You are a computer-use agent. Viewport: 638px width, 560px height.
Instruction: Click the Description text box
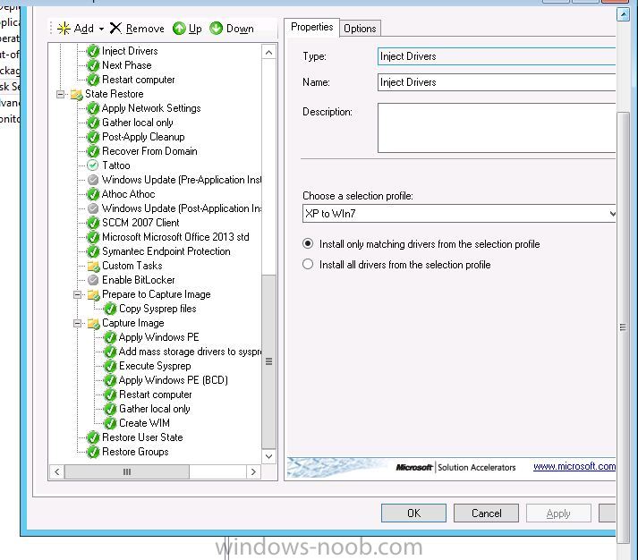[497, 128]
